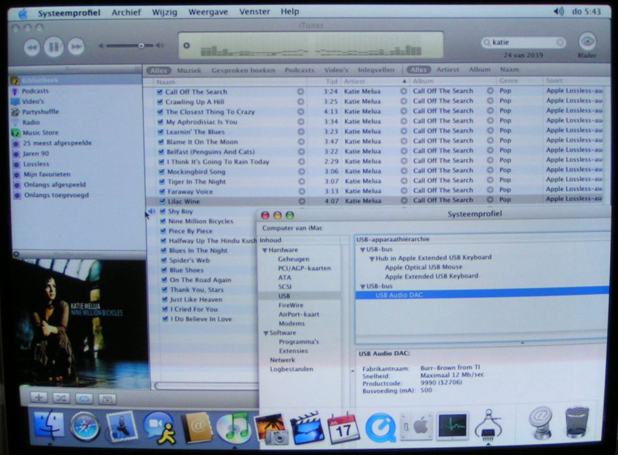Open Music Store in the iTunes sidebar
Image resolution: width=618 pixels, height=455 pixels.
coord(40,133)
